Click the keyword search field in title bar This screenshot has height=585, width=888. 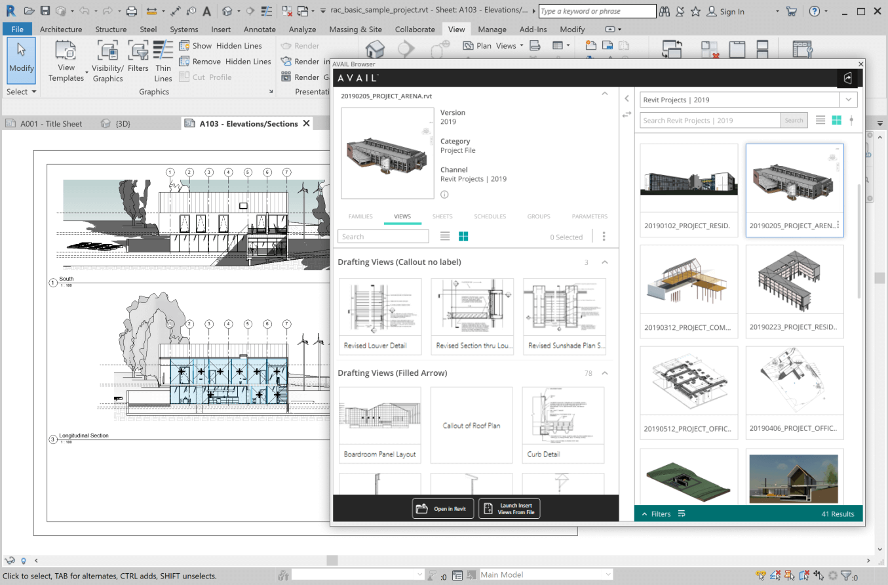tap(597, 11)
